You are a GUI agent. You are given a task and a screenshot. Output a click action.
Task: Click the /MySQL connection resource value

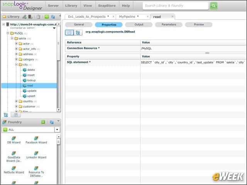tap(194, 49)
